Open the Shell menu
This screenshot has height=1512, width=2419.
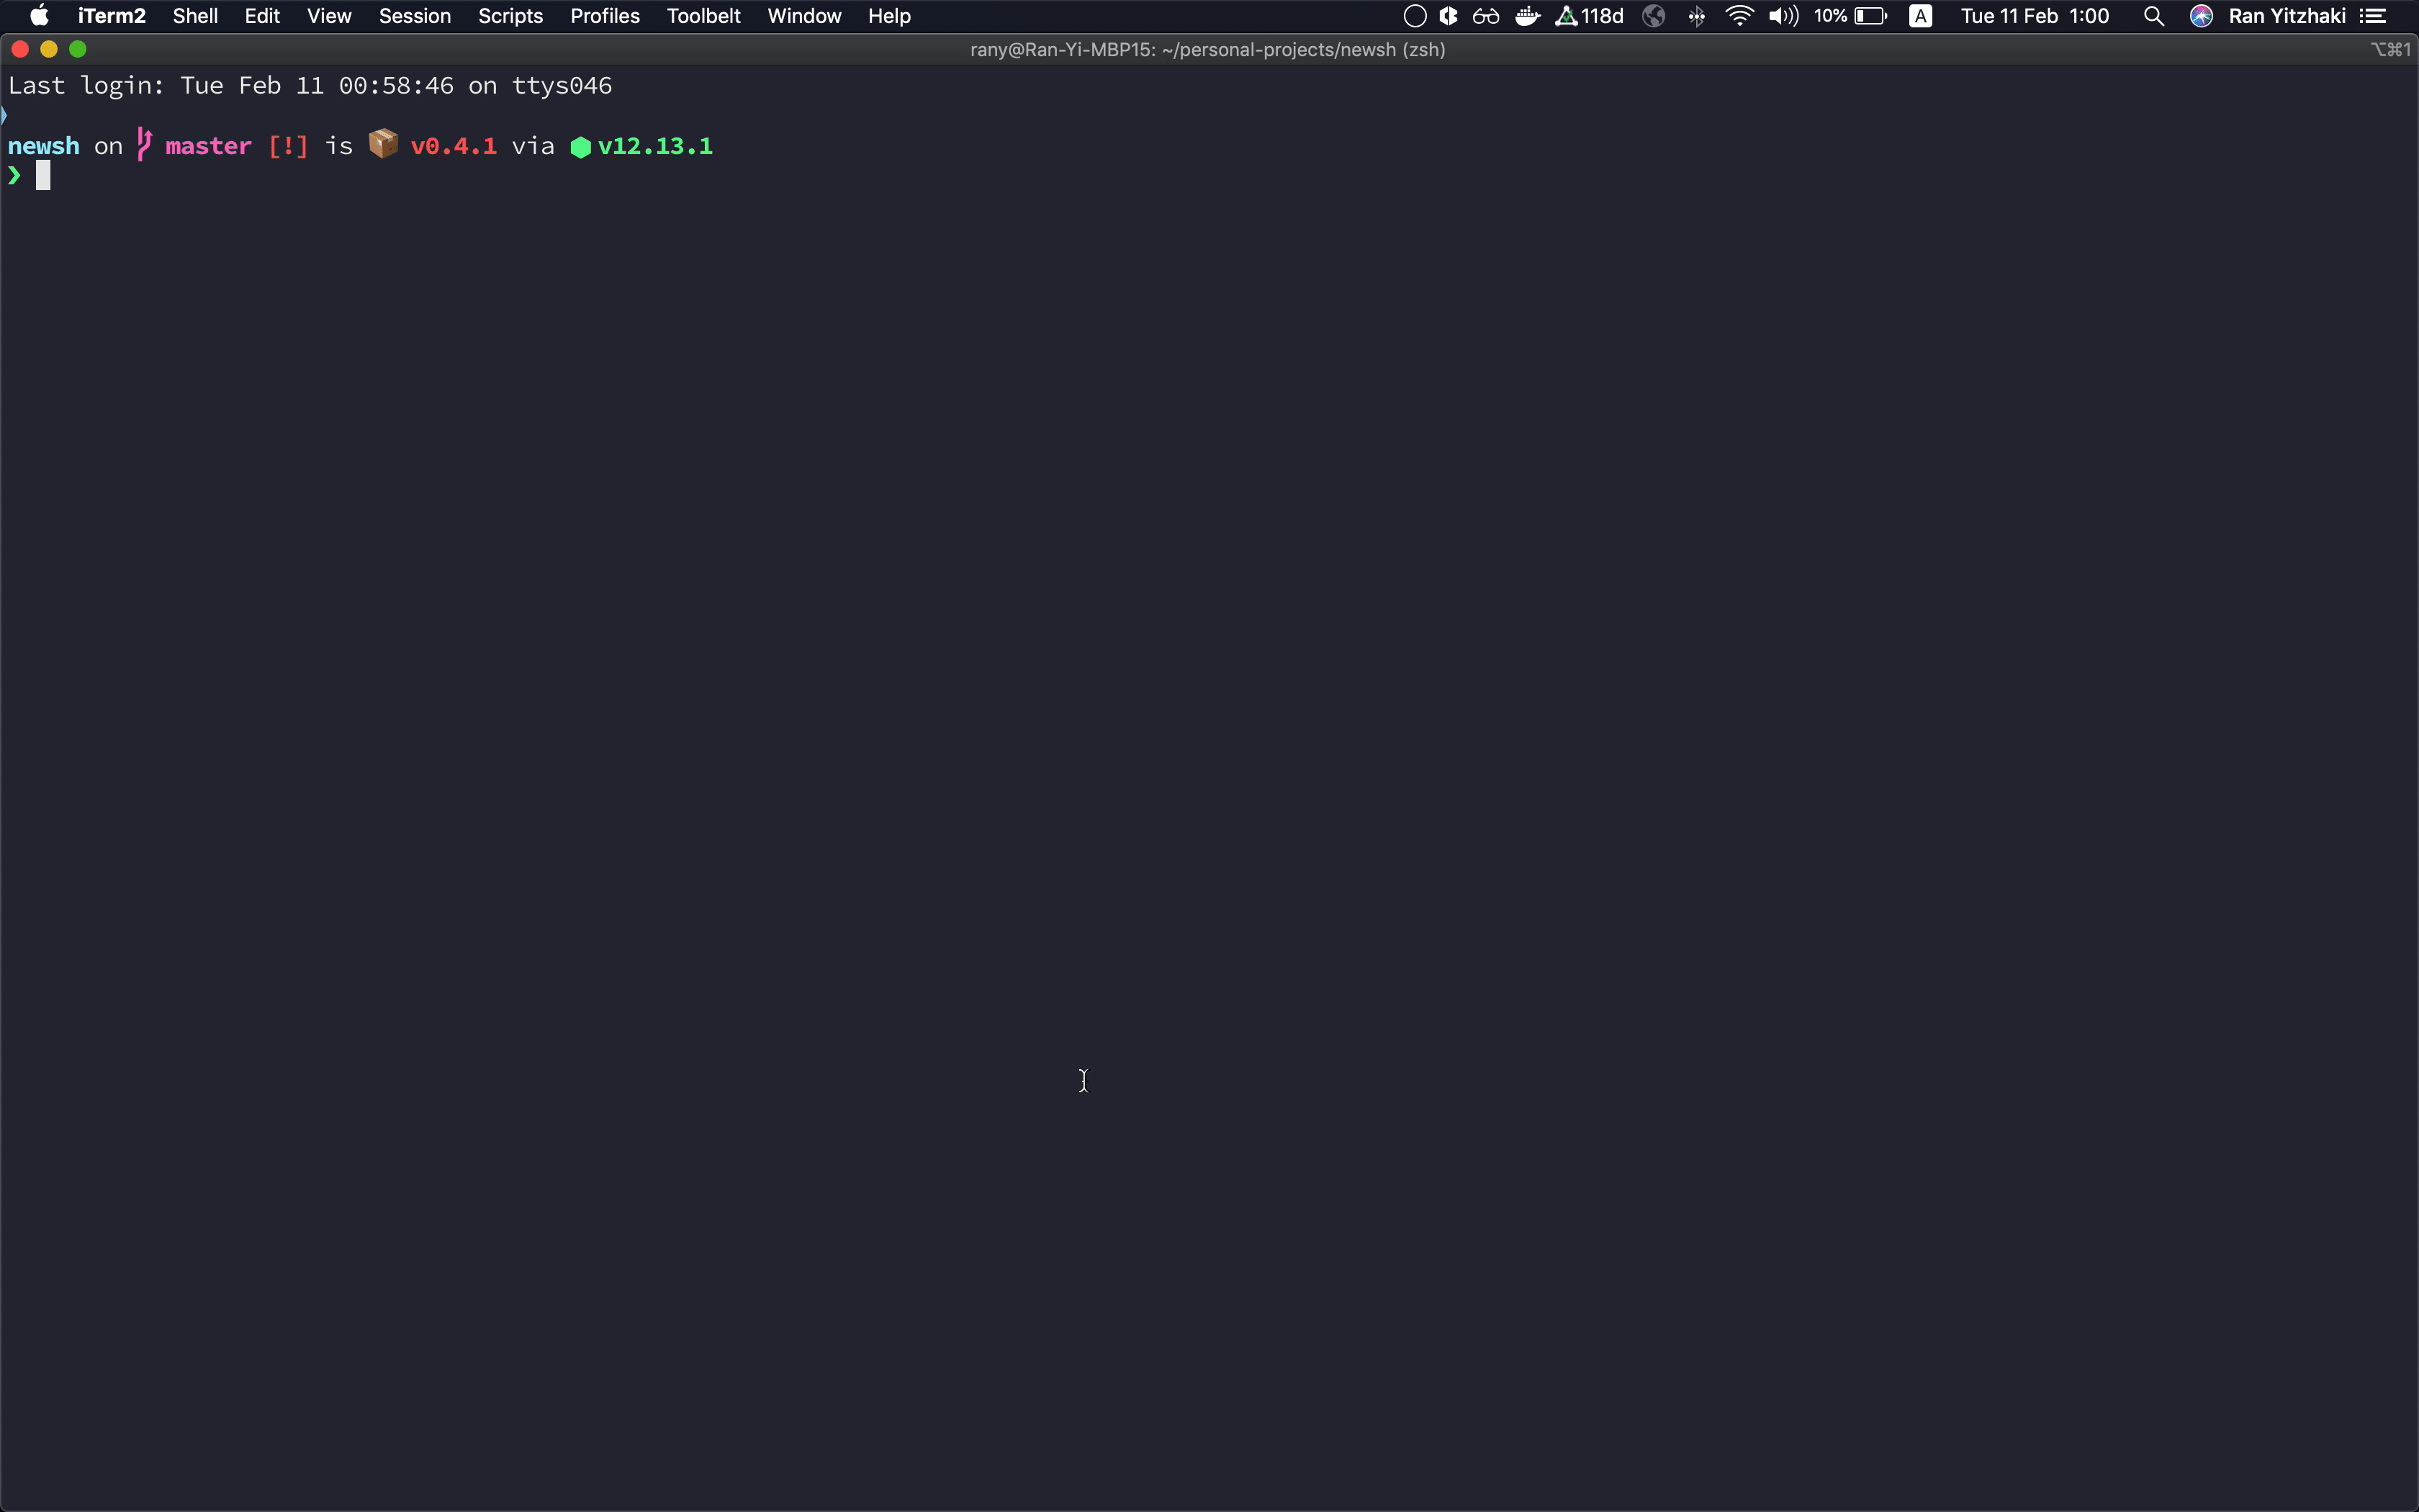click(x=195, y=16)
